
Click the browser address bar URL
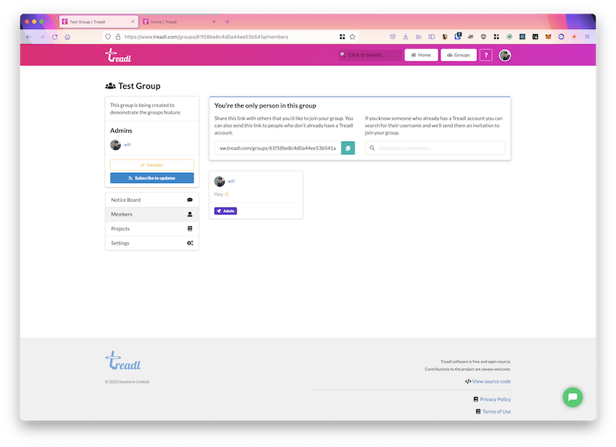(207, 37)
